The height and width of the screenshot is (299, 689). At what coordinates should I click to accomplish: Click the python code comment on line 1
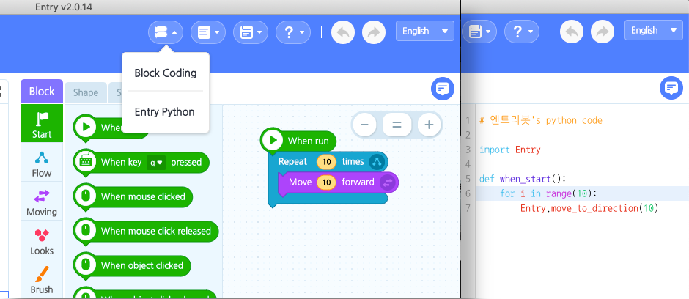coord(541,120)
